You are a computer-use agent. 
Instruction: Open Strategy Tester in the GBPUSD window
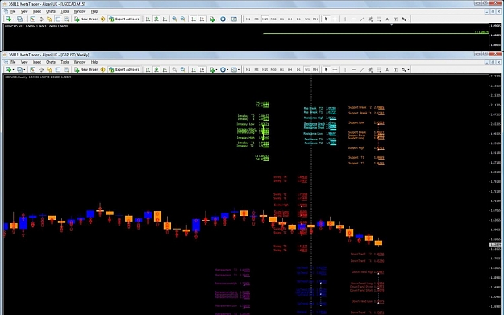click(67, 69)
